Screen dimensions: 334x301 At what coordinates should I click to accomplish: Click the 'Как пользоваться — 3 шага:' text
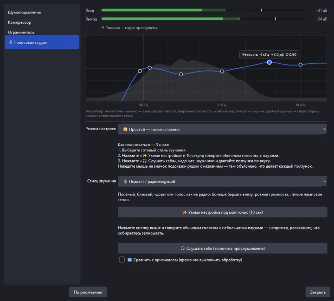[x=143, y=144]
